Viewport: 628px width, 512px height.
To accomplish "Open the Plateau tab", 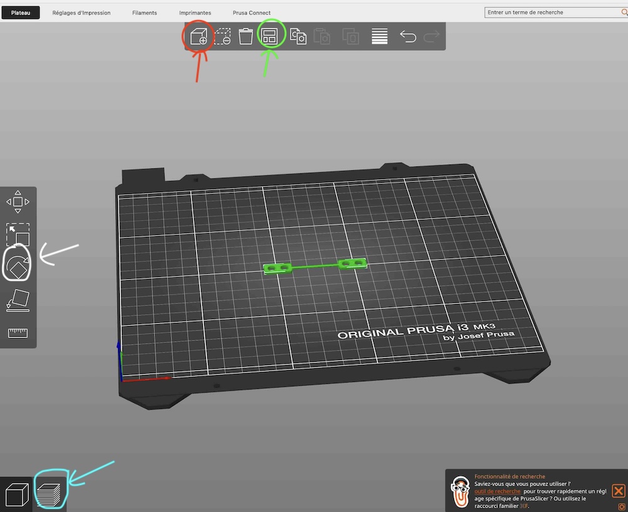I will coord(21,13).
